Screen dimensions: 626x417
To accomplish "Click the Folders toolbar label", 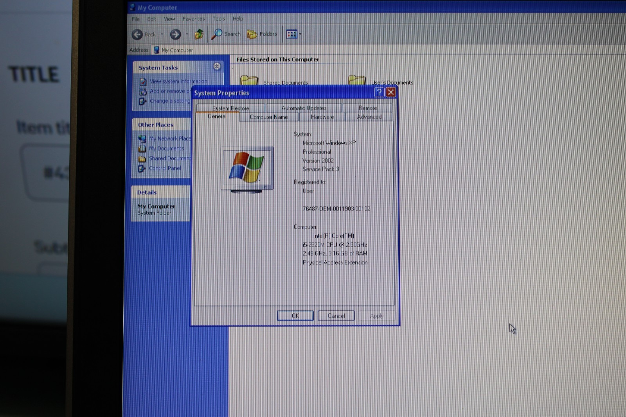I will click(268, 34).
